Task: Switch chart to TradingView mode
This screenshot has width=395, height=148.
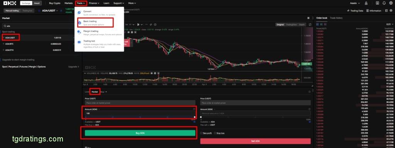Action: (x=292, y=25)
